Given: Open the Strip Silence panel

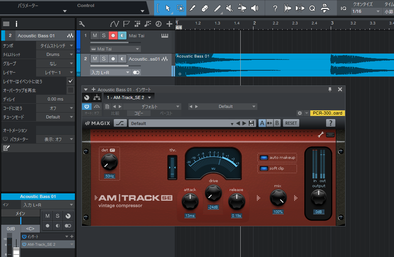Looking at the screenshot, I should click(300, 8).
